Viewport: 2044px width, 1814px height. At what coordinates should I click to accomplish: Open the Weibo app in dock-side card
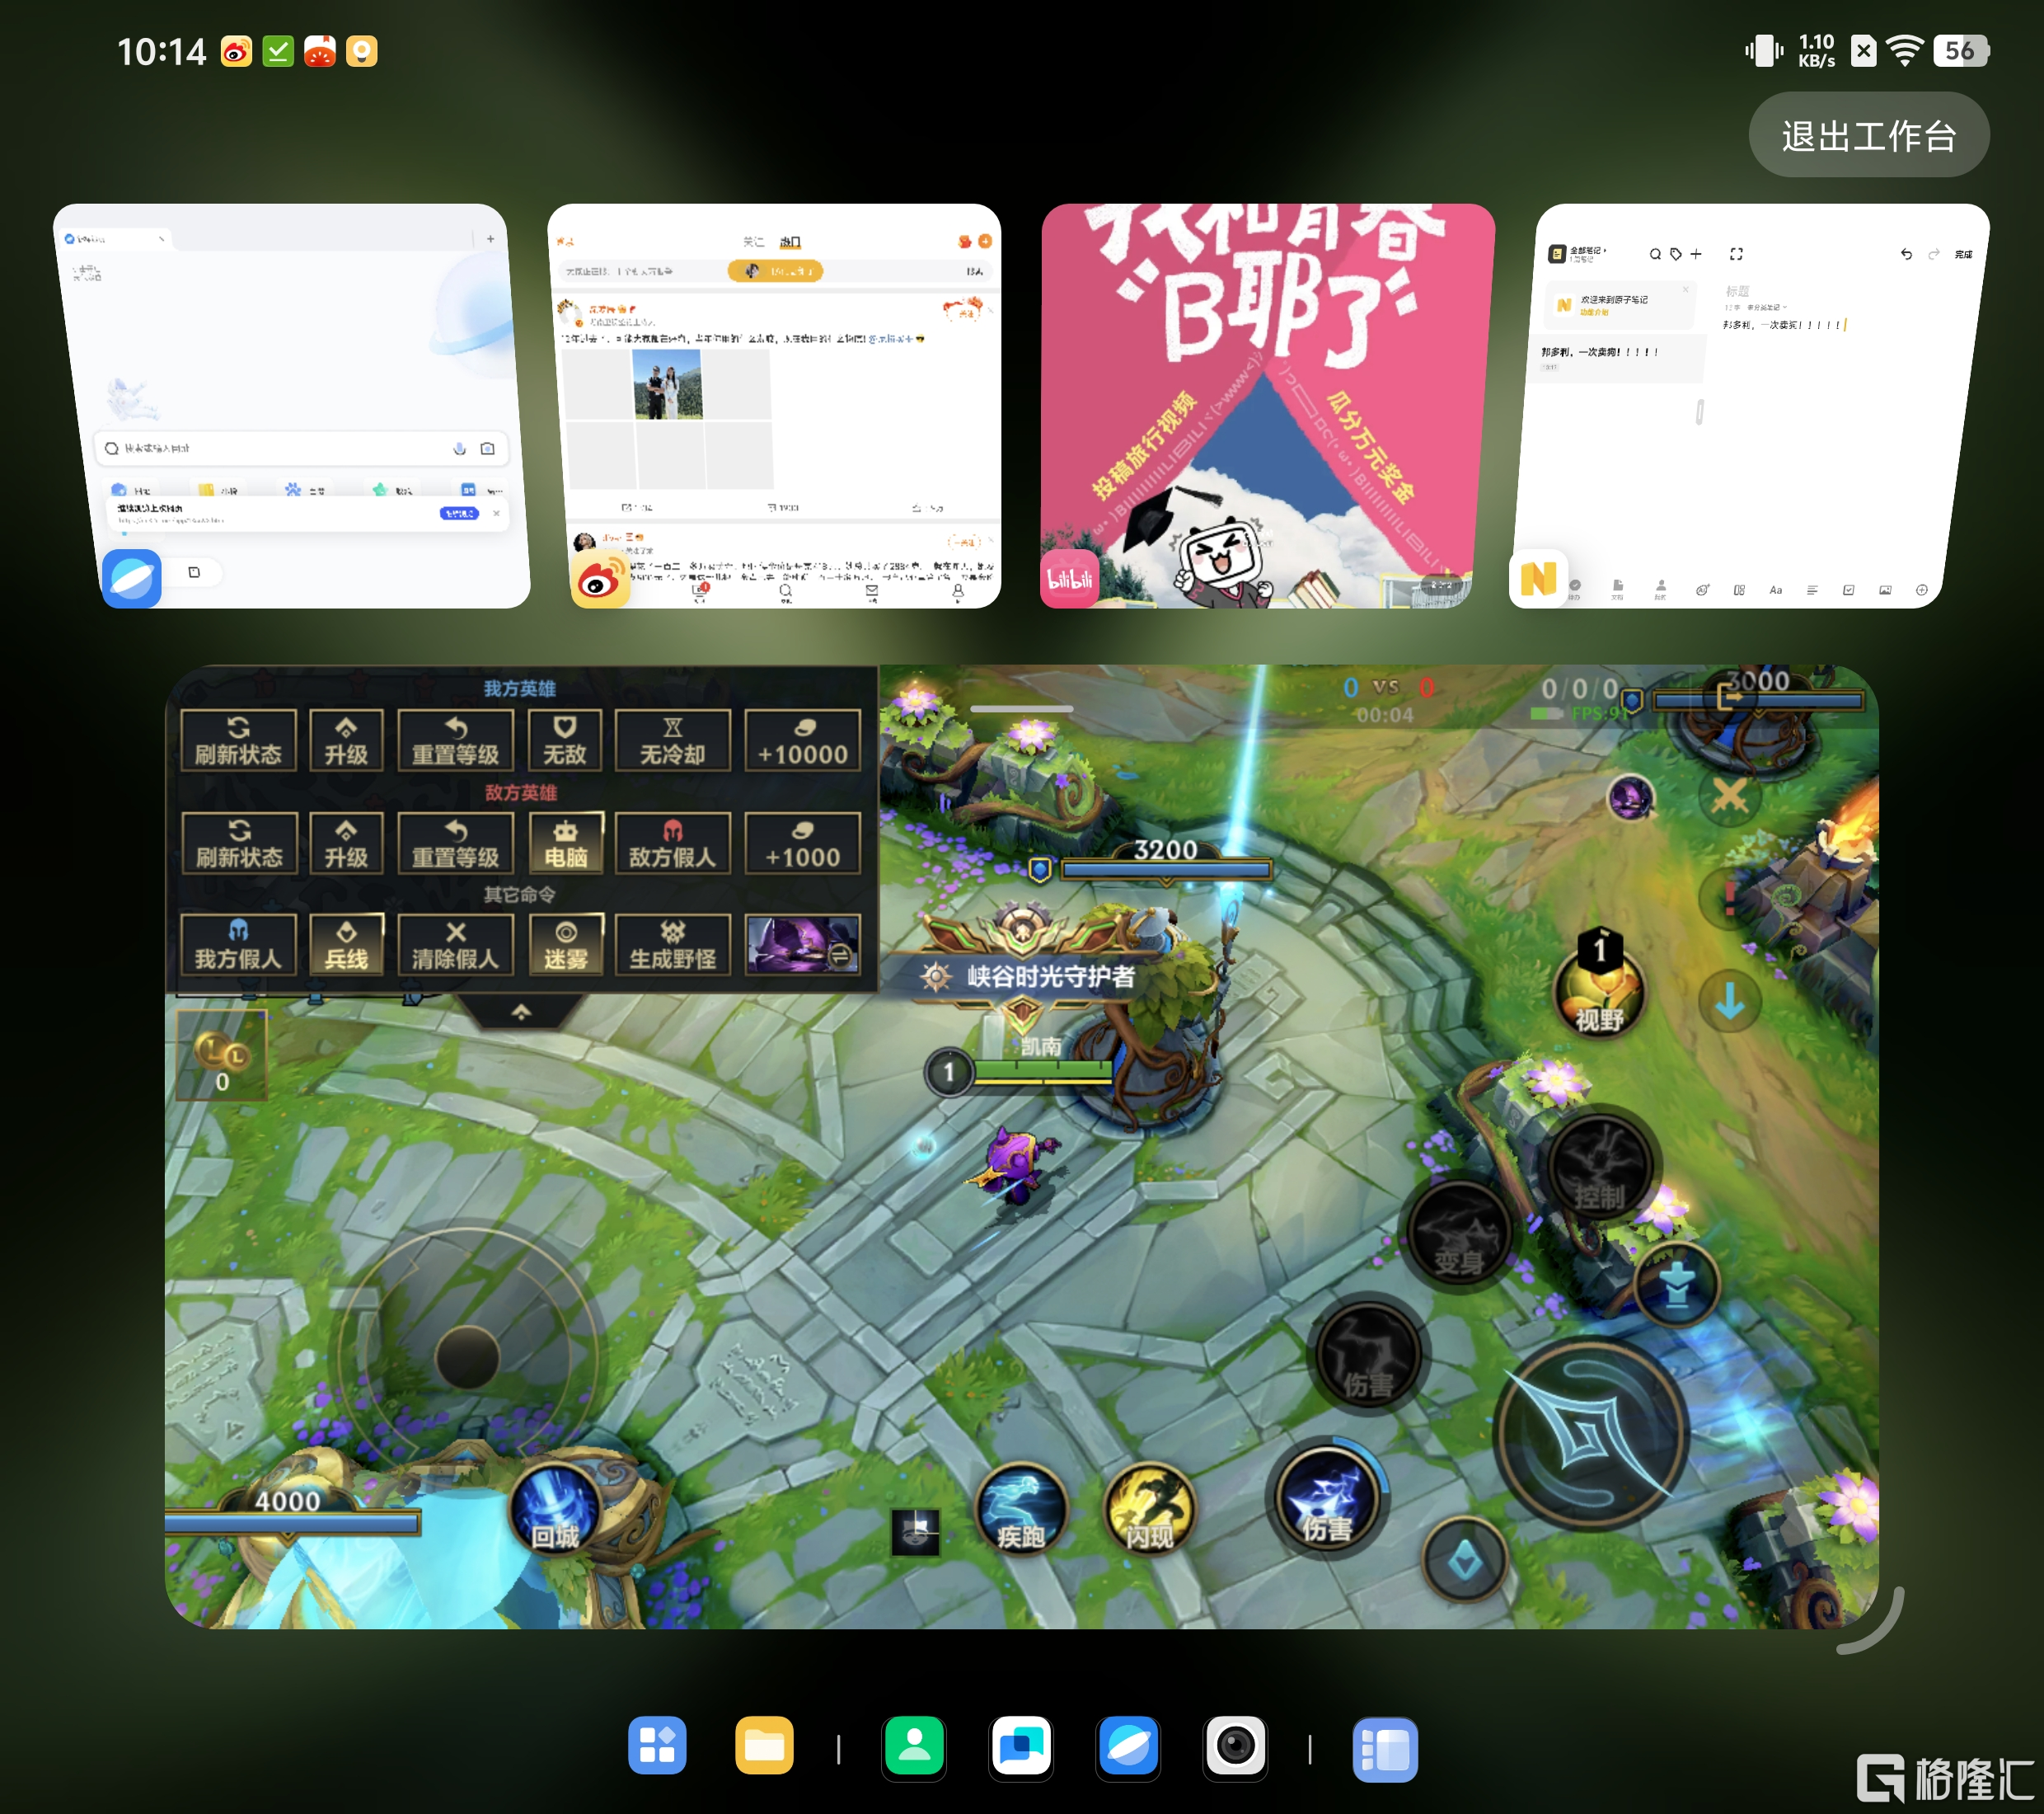774,405
